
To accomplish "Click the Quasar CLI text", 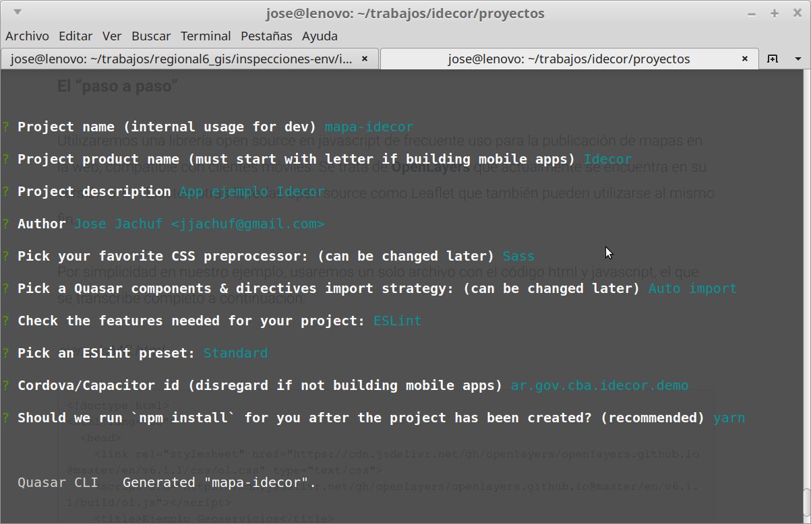I will click(x=57, y=482).
